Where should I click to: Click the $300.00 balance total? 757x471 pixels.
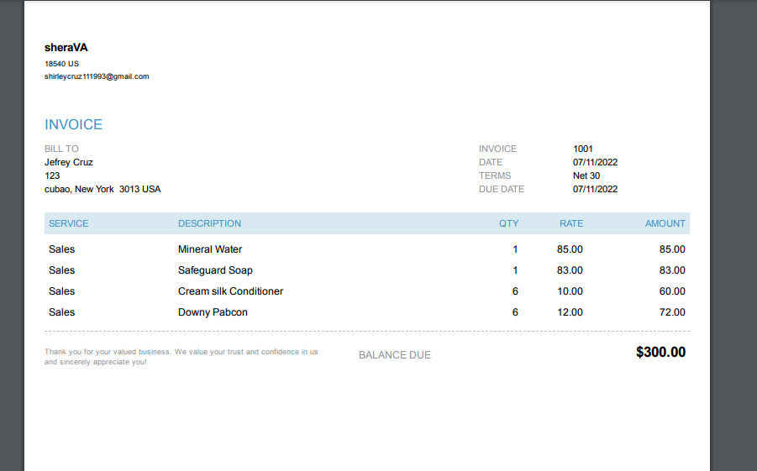pos(660,352)
